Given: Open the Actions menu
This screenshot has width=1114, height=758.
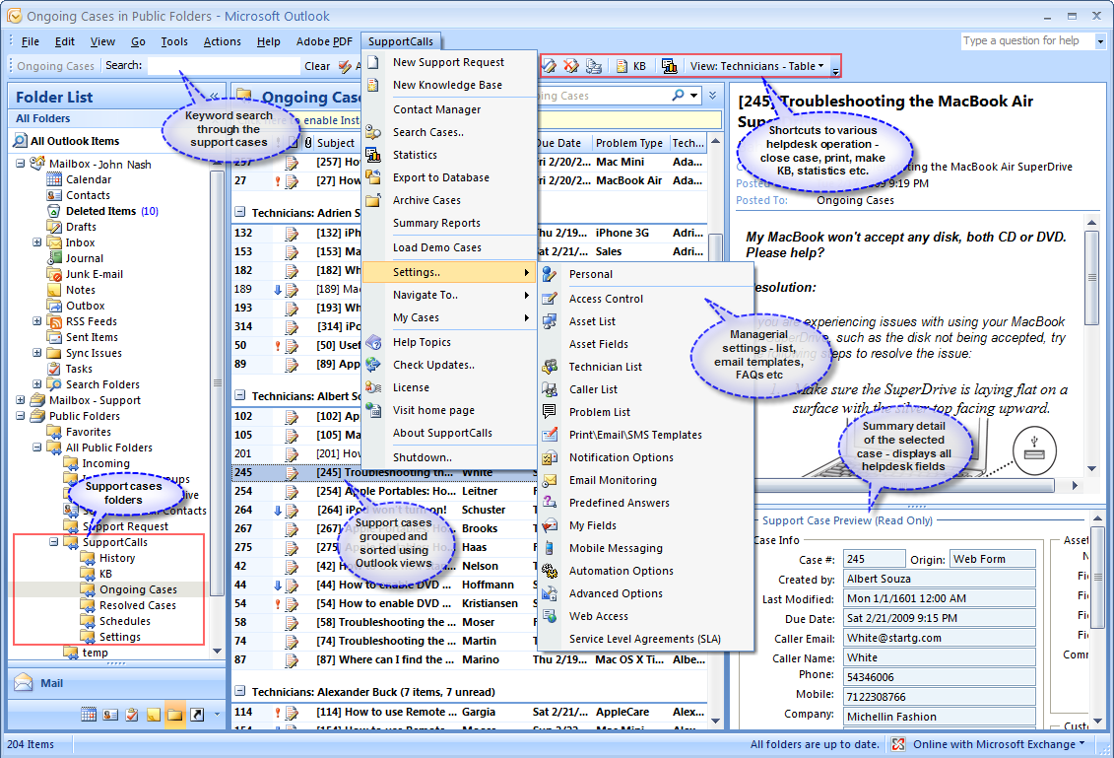Looking at the screenshot, I should [x=223, y=41].
